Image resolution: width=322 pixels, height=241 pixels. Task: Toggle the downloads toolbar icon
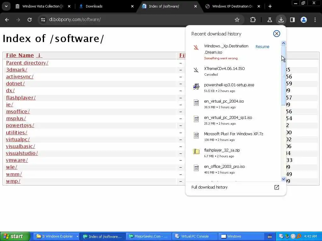(281, 20)
